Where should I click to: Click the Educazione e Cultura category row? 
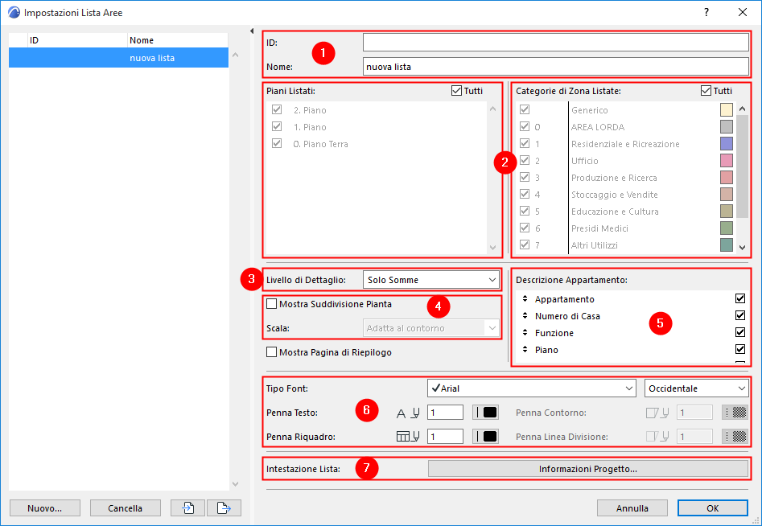tap(624, 212)
